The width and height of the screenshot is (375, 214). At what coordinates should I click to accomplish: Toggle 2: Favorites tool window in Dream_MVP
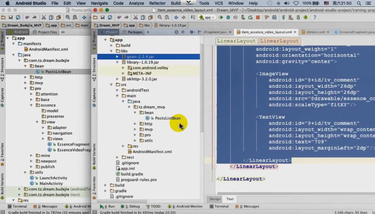point(94,188)
